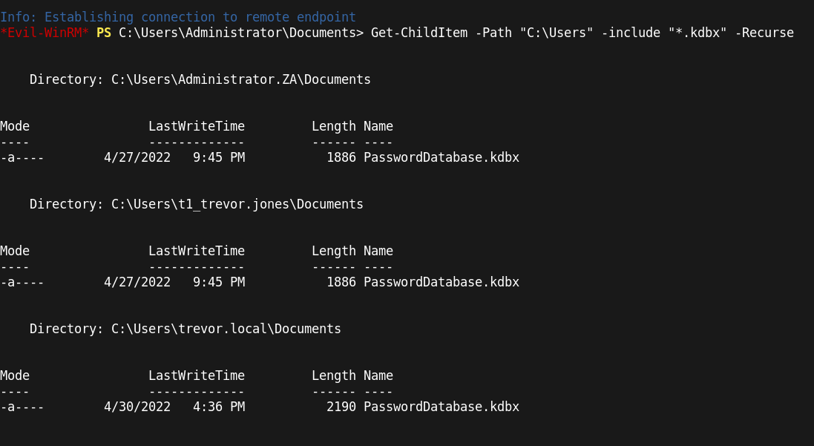Image resolution: width=814 pixels, height=446 pixels.
Task: Click the Info connection status line
Action: pyautogui.click(x=178, y=17)
